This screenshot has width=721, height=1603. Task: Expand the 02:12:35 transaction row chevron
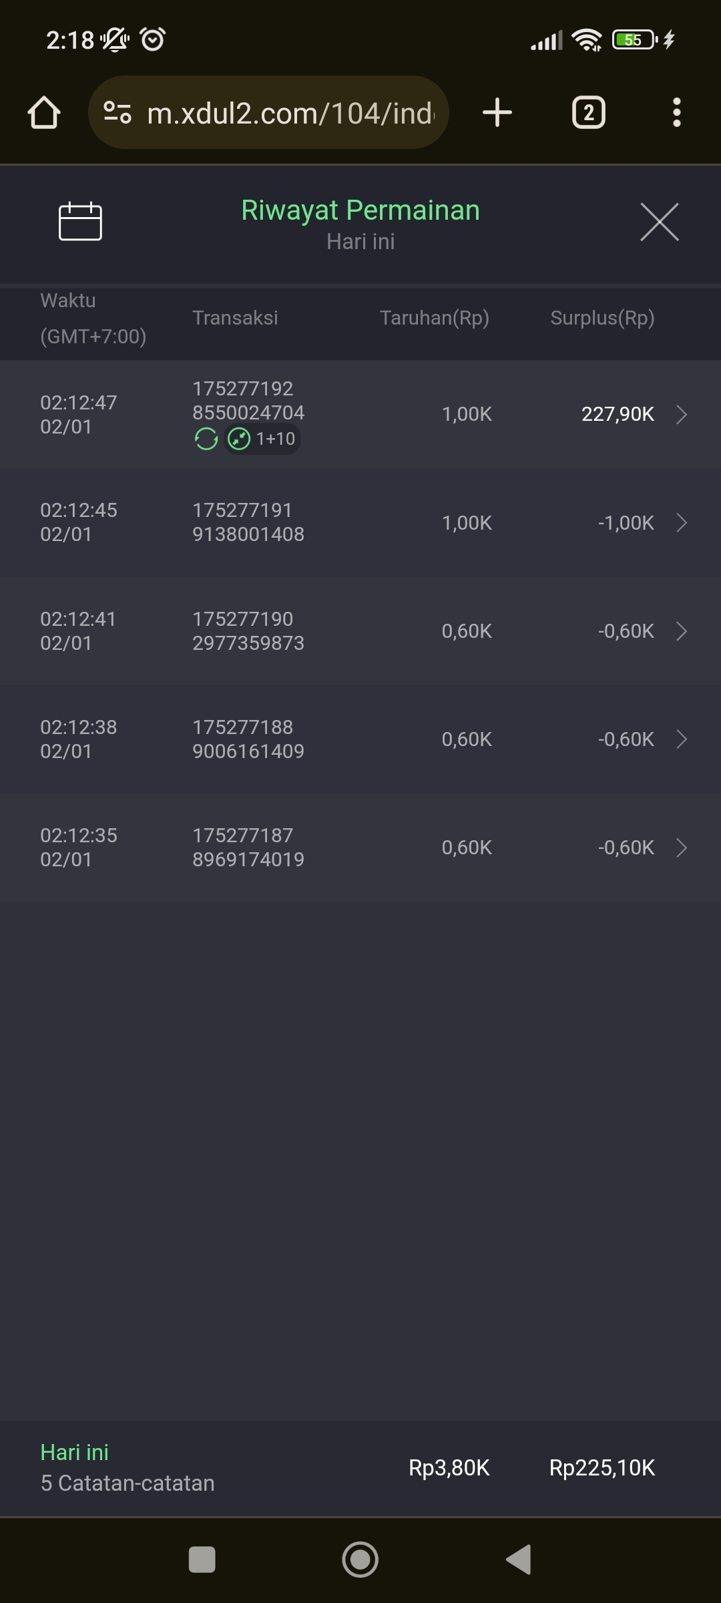[681, 847]
